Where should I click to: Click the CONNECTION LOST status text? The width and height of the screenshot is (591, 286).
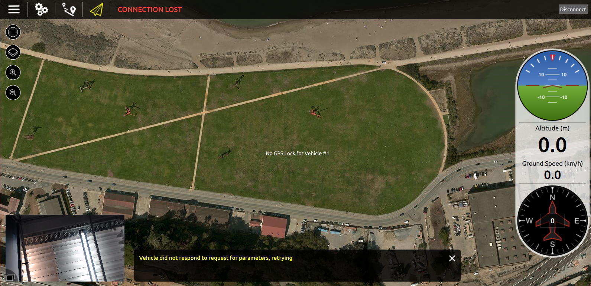coord(150,10)
